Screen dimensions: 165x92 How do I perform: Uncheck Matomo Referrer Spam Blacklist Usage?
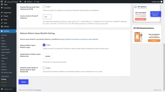pyautogui.click(x=44, y=45)
